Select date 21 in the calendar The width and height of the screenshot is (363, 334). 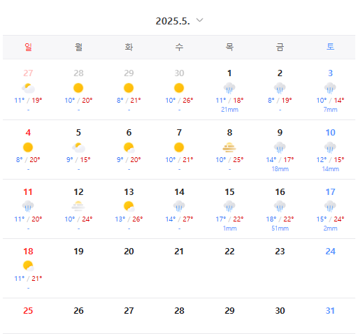pyautogui.click(x=179, y=252)
